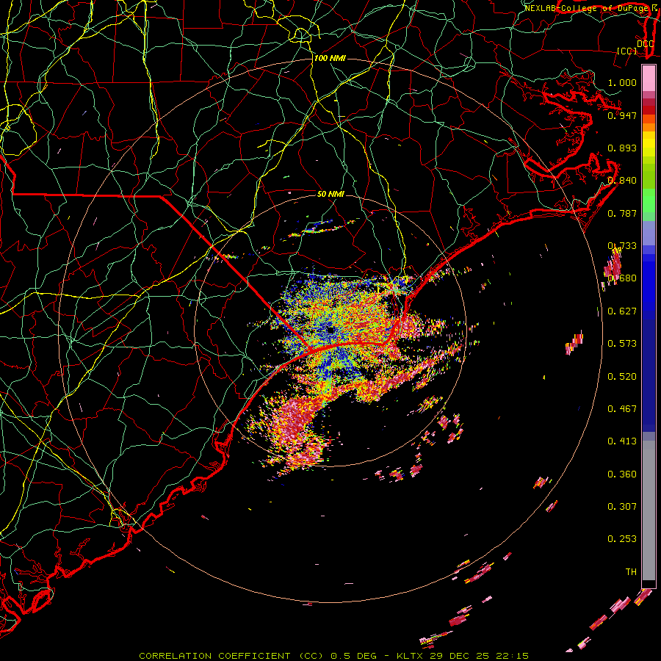
Task: Select the 0.573 scale value
Action: pos(622,344)
